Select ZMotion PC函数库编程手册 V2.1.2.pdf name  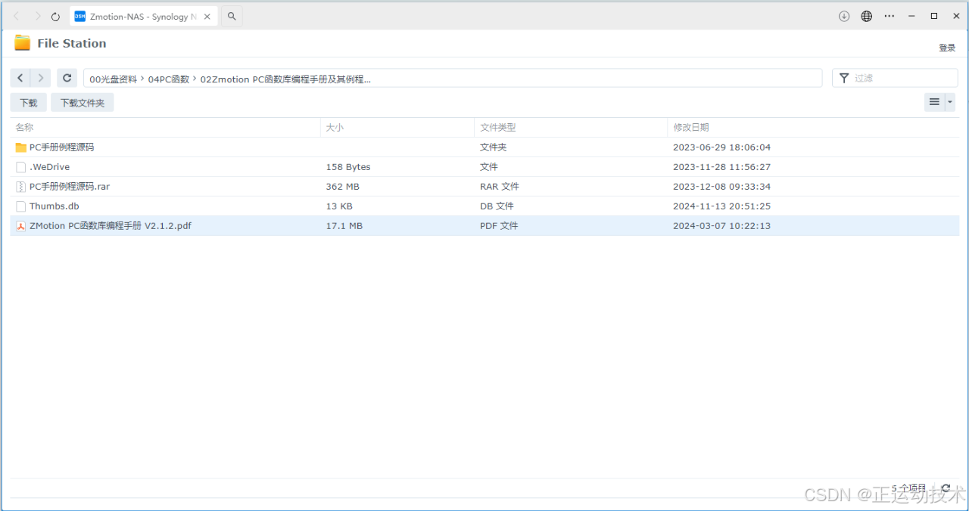[x=111, y=226]
